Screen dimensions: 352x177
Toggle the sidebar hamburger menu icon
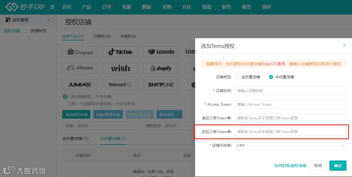pos(52,7)
